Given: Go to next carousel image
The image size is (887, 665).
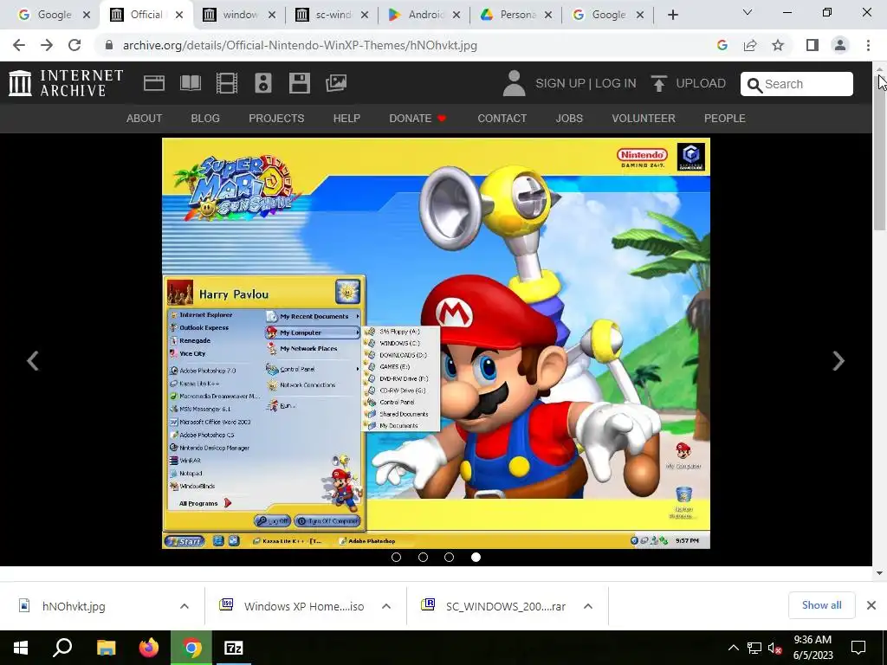Looking at the screenshot, I should [x=838, y=360].
